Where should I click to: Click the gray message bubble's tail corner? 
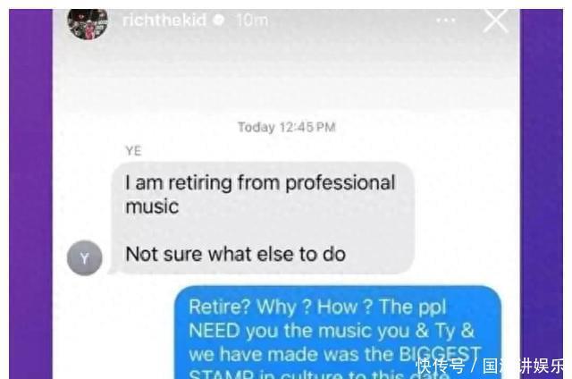click(x=114, y=270)
